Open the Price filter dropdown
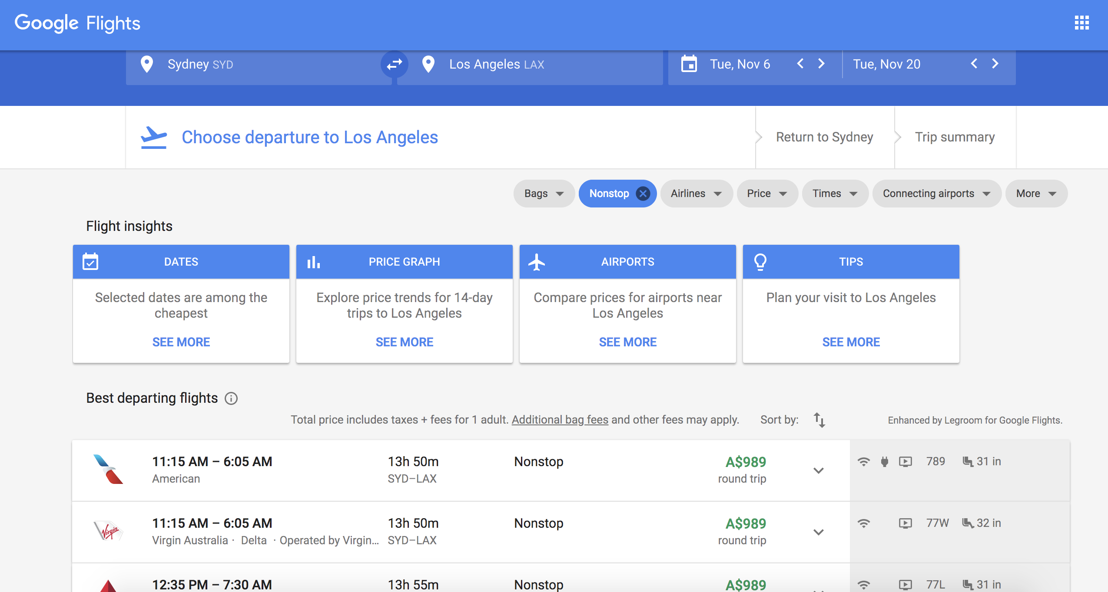The height and width of the screenshot is (592, 1108). [x=767, y=194]
